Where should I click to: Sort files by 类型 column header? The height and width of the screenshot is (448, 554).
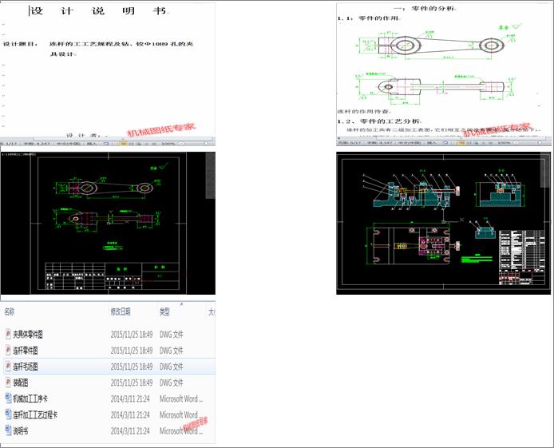tap(164, 311)
